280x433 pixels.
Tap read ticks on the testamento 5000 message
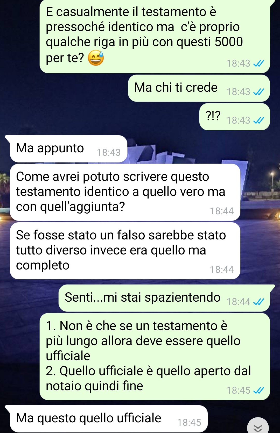pos(258,63)
